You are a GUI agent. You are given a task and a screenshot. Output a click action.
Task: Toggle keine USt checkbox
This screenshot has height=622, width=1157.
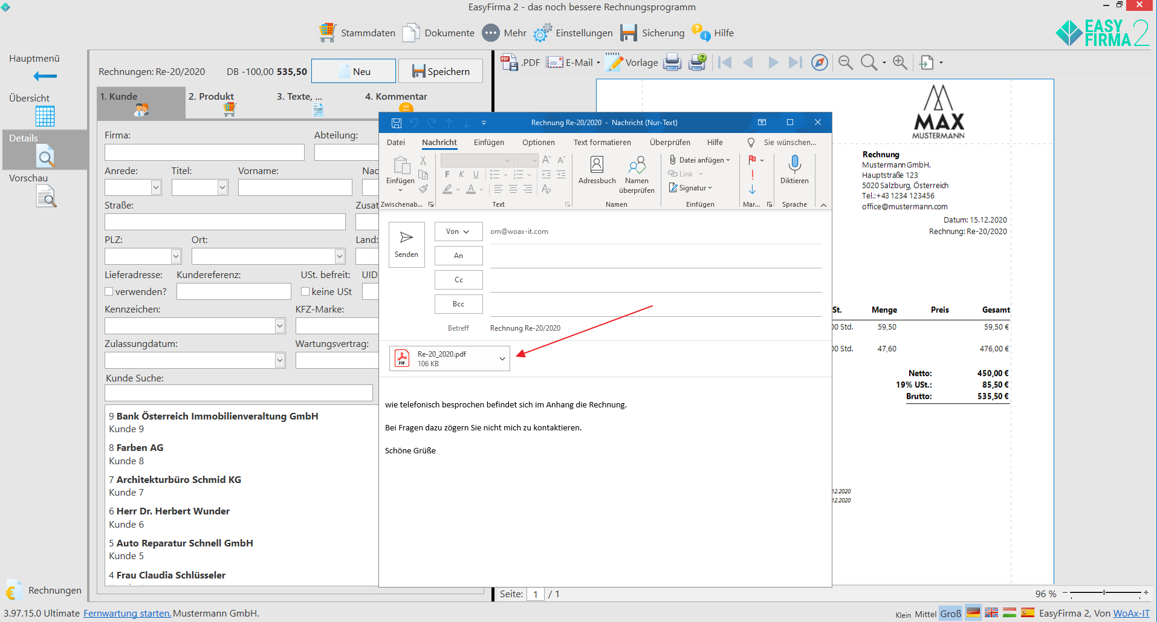305,291
